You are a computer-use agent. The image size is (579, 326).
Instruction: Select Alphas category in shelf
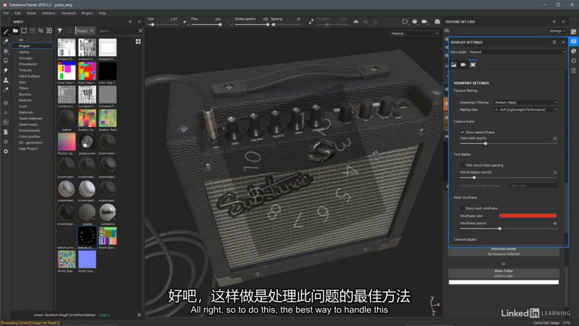pos(24,52)
